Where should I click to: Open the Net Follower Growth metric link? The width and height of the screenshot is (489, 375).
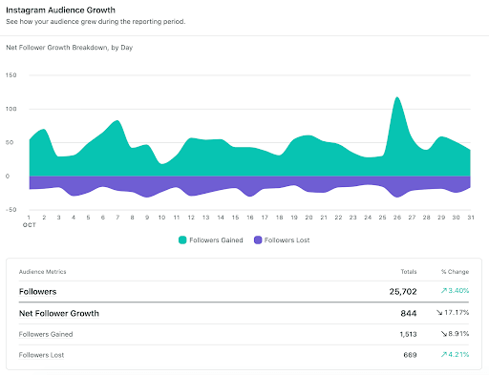point(59,313)
